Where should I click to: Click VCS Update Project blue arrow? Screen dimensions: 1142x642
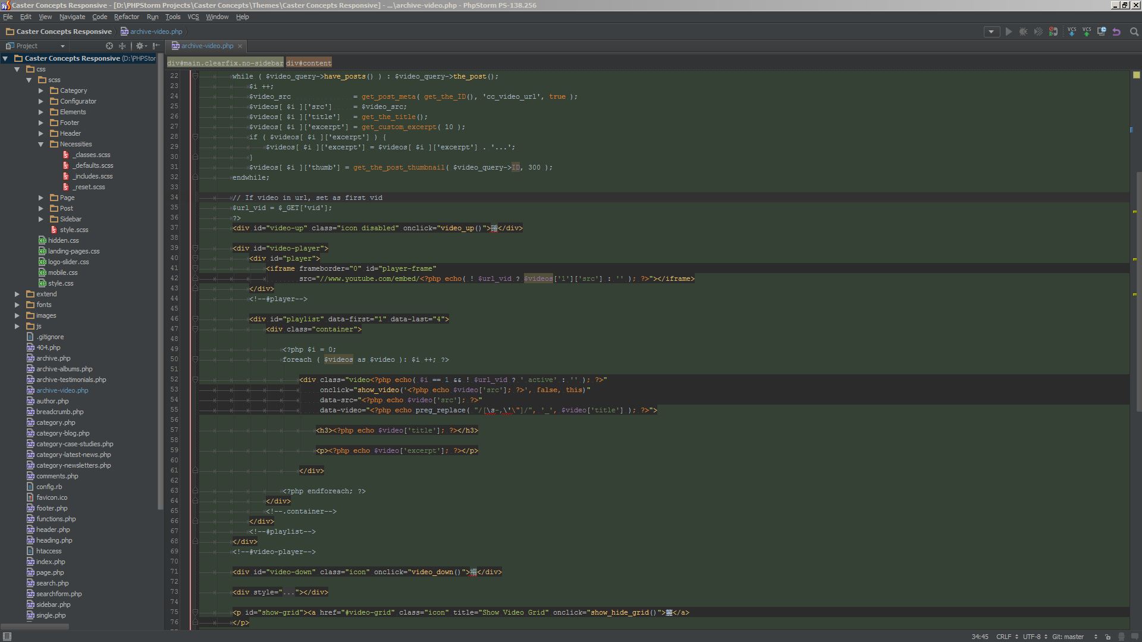(1071, 32)
